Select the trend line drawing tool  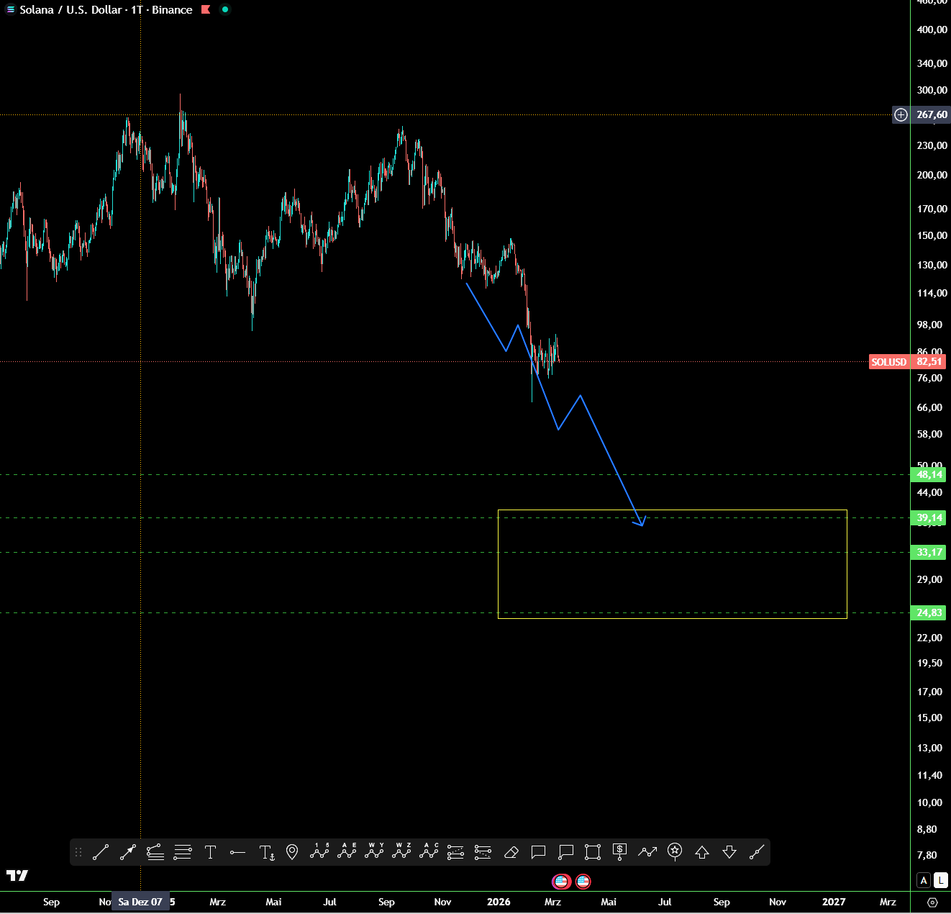[x=101, y=852]
